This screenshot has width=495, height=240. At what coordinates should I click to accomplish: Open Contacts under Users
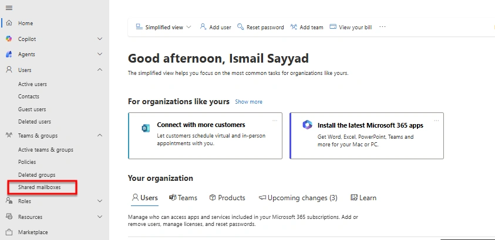pos(29,97)
